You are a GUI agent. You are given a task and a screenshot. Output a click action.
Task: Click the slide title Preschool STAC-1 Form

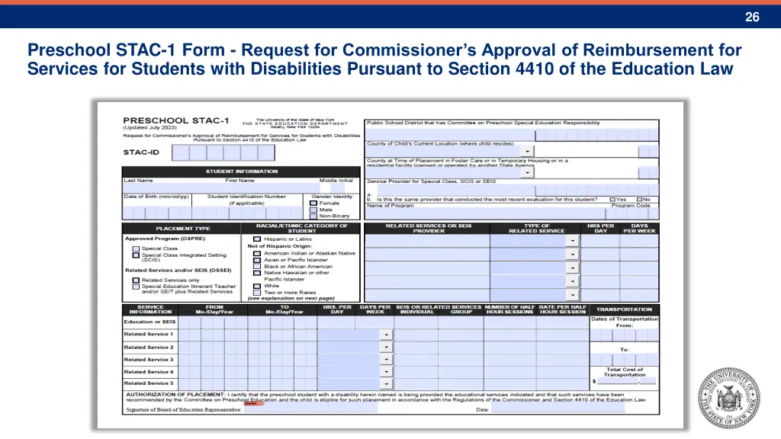384,59
